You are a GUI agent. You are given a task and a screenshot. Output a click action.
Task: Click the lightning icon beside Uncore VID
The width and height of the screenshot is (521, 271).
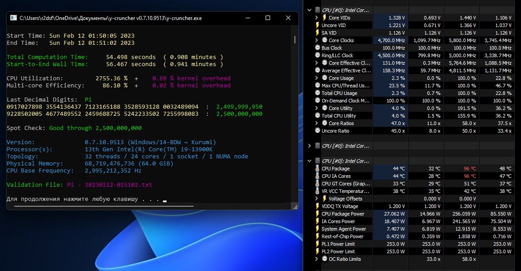click(318, 25)
